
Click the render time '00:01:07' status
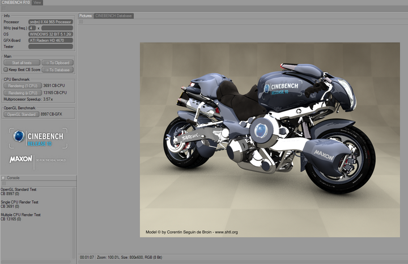click(x=87, y=257)
